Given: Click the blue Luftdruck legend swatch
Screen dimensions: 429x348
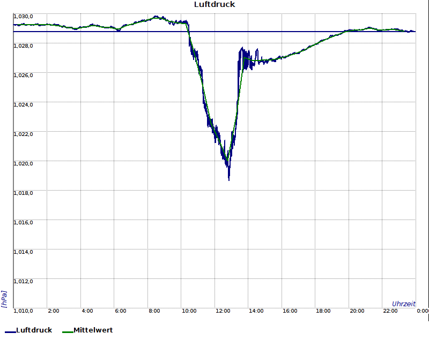Looking at the screenshot, I should point(10,332).
